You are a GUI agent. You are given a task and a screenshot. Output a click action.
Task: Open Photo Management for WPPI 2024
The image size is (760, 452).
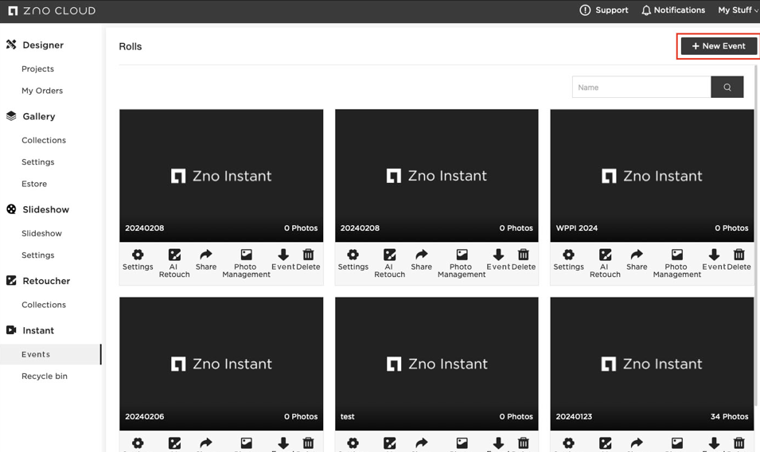click(676, 263)
